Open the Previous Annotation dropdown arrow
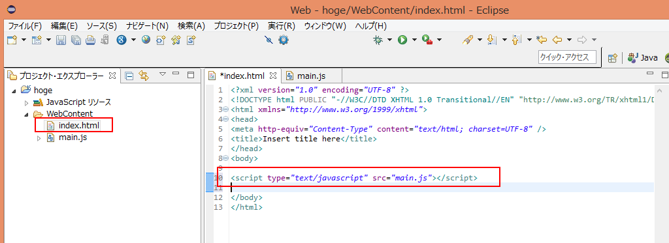The height and width of the screenshot is (243, 669). coord(529,40)
